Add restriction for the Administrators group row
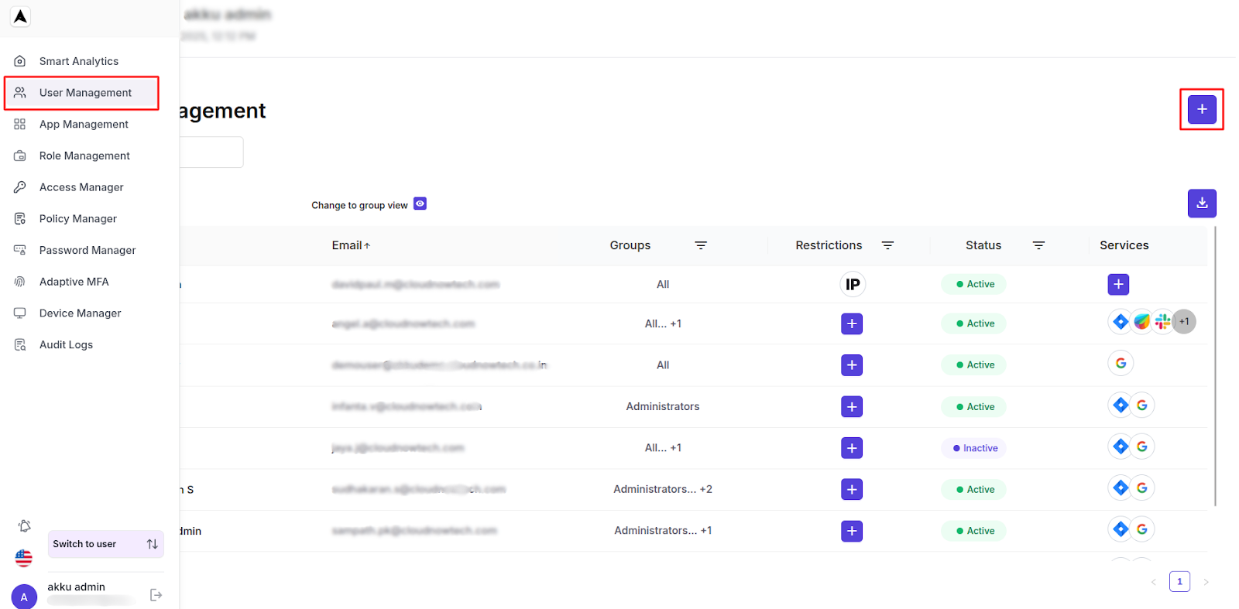Screen dimensions: 1239x609 click(x=852, y=406)
